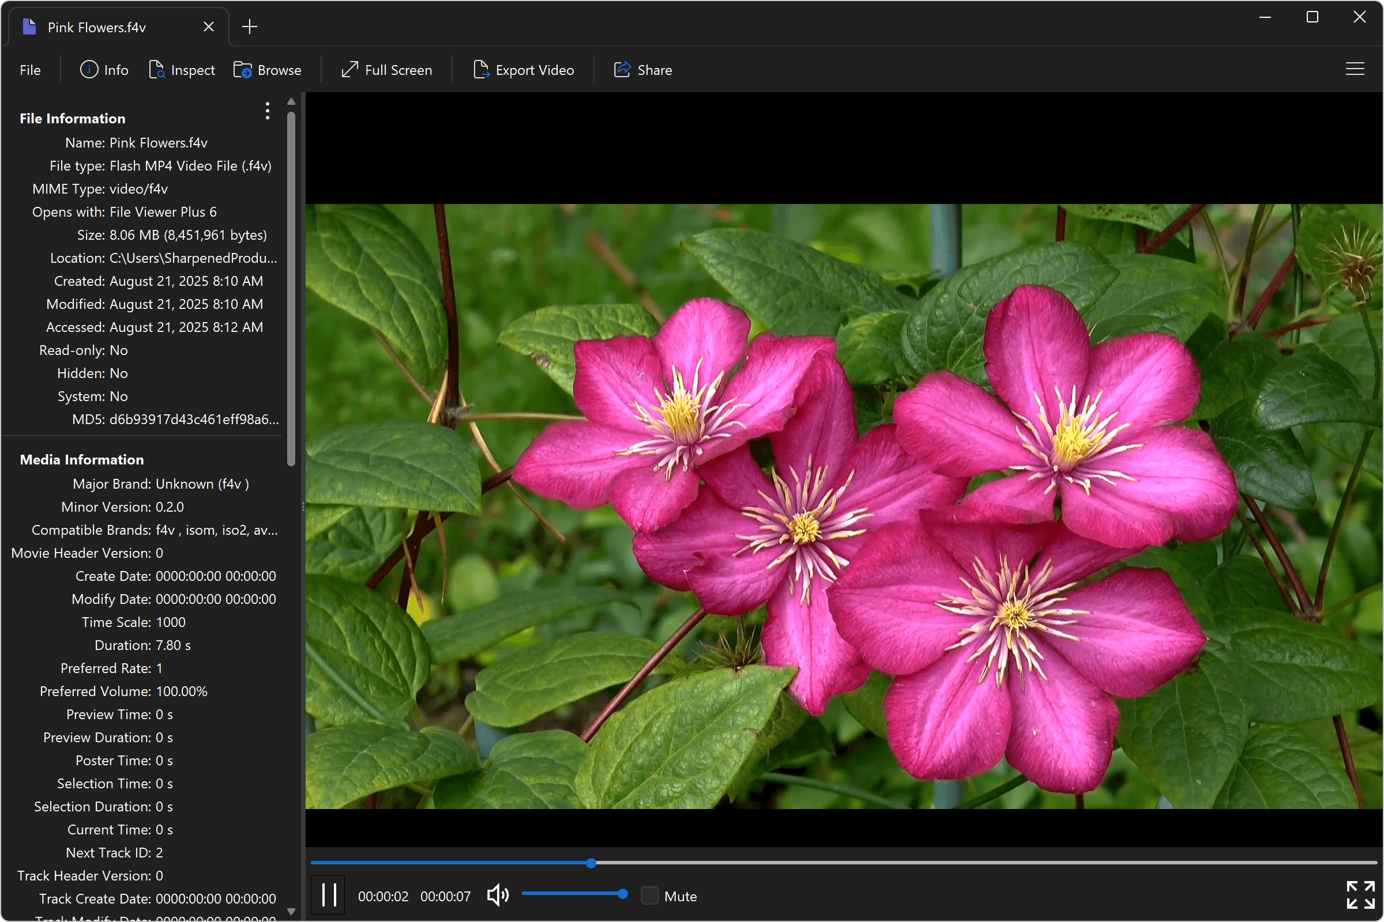The image size is (1384, 922).
Task: Click the speaker icon in playback controls
Action: pyautogui.click(x=497, y=895)
